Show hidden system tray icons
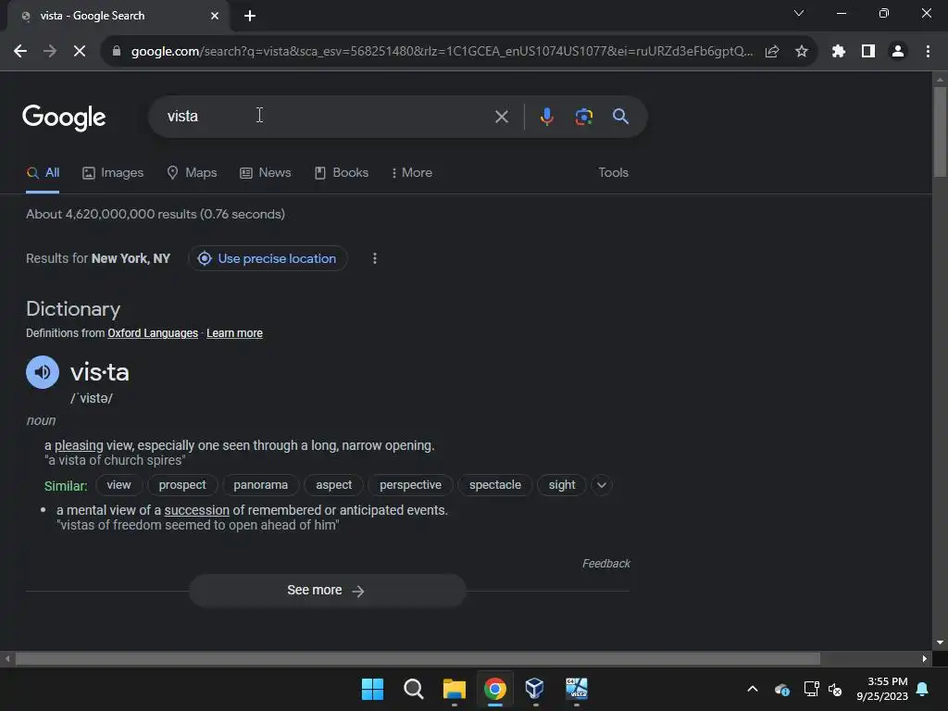This screenshot has width=948, height=711. pos(753,689)
